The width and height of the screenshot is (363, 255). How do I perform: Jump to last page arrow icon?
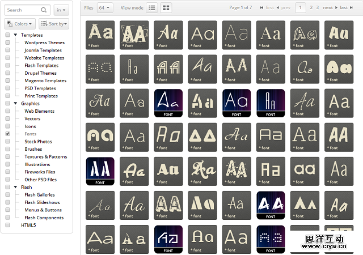click(x=352, y=8)
